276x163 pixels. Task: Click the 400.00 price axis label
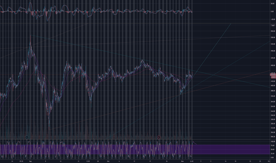273,86
